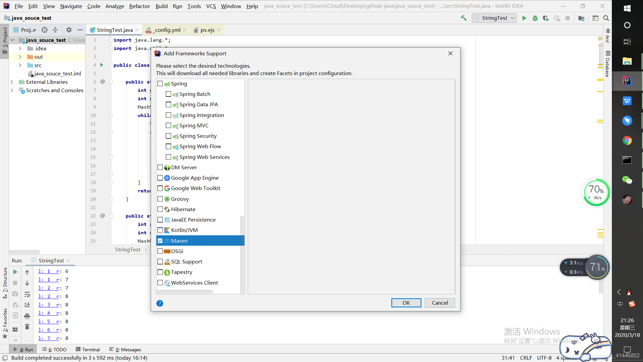Expand the src folder in project tree
643x362 pixels.
point(20,65)
